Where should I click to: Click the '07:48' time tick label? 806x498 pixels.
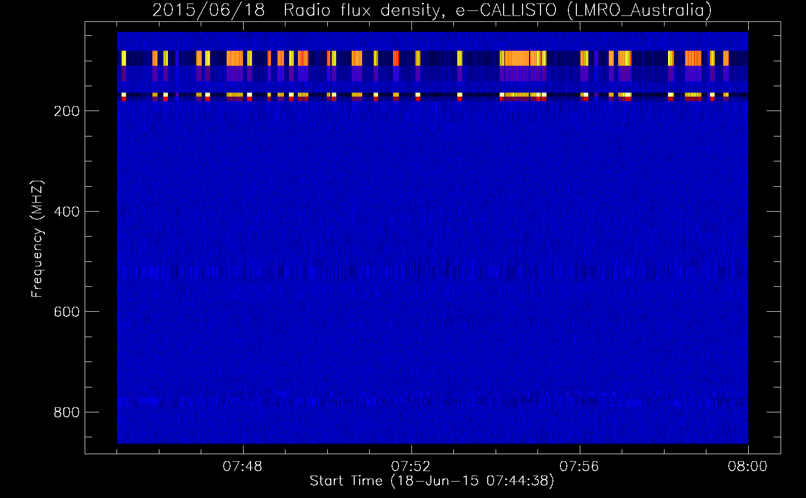coord(243,467)
